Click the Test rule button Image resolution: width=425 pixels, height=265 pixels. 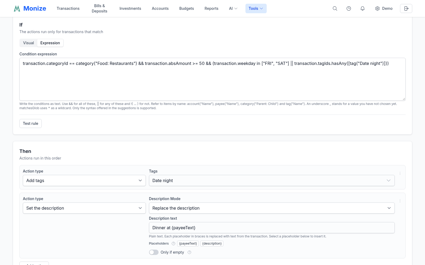[x=31, y=123]
